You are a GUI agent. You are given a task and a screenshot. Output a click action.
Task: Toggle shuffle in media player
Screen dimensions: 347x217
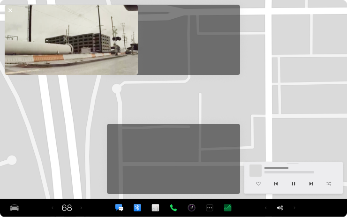pyautogui.click(x=329, y=184)
